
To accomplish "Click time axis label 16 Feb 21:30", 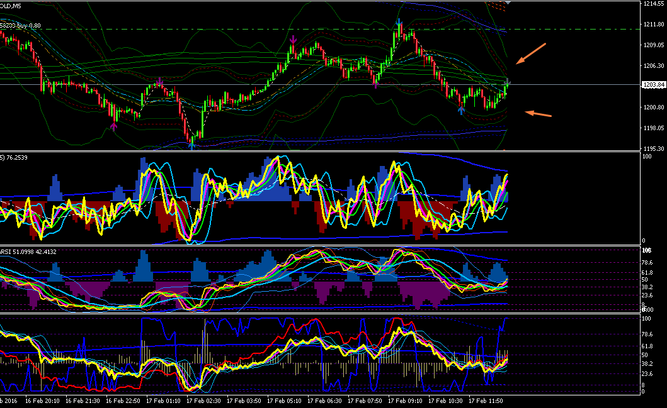I will tap(83, 401).
